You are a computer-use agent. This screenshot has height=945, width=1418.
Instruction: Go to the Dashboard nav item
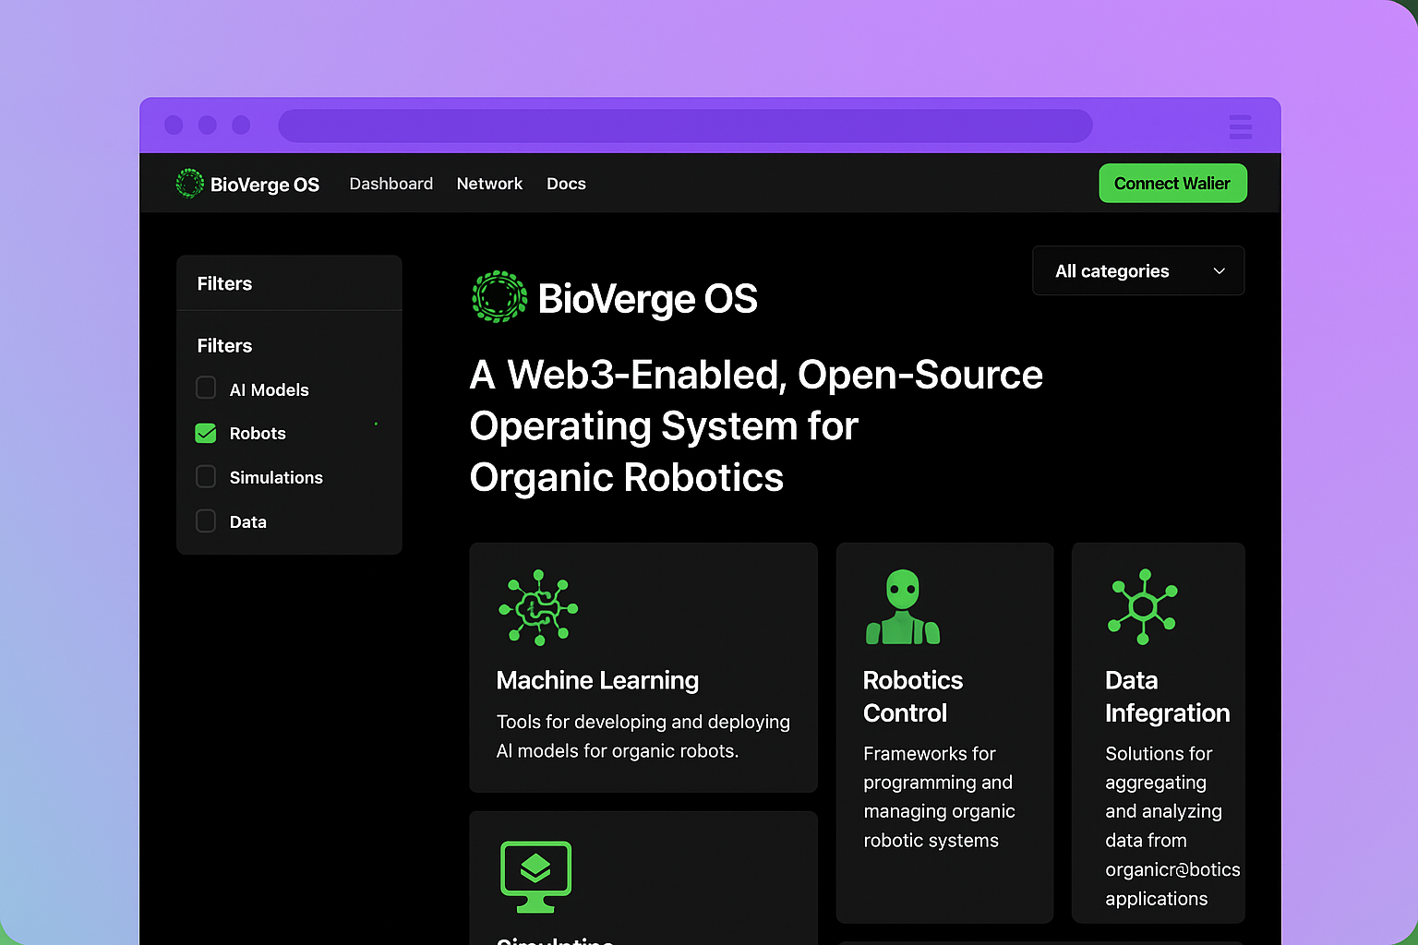tap(391, 184)
